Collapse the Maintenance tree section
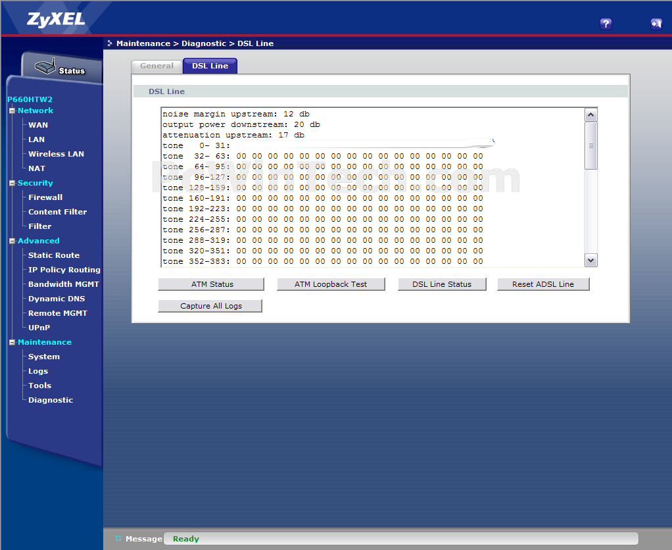672x550 pixels. (x=12, y=343)
